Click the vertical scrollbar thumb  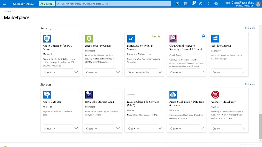tap(260, 126)
